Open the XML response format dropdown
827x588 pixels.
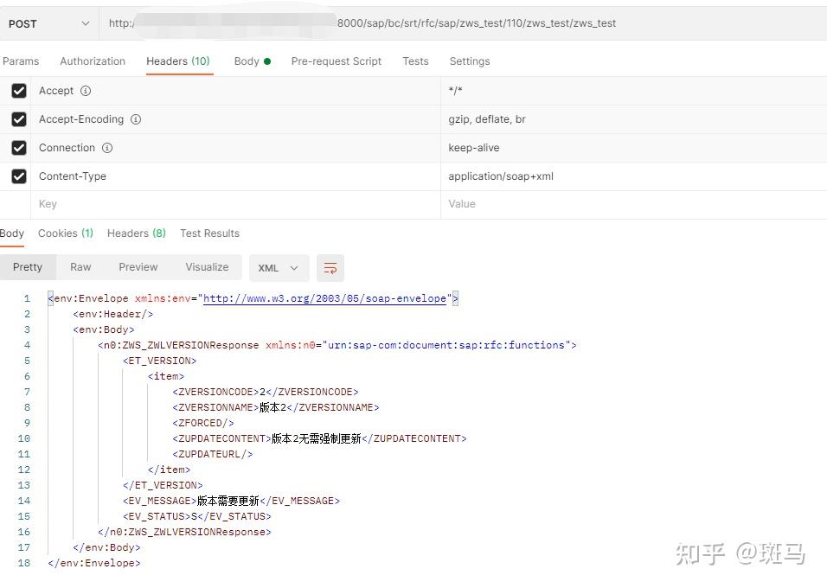pyautogui.click(x=279, y=268)
